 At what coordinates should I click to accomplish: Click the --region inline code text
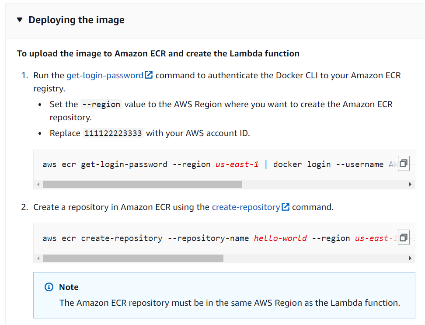101,105
